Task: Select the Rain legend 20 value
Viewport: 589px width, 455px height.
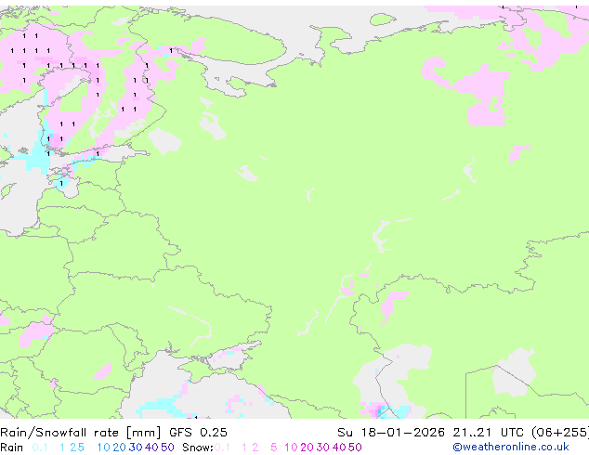Action: coord(119,448)
